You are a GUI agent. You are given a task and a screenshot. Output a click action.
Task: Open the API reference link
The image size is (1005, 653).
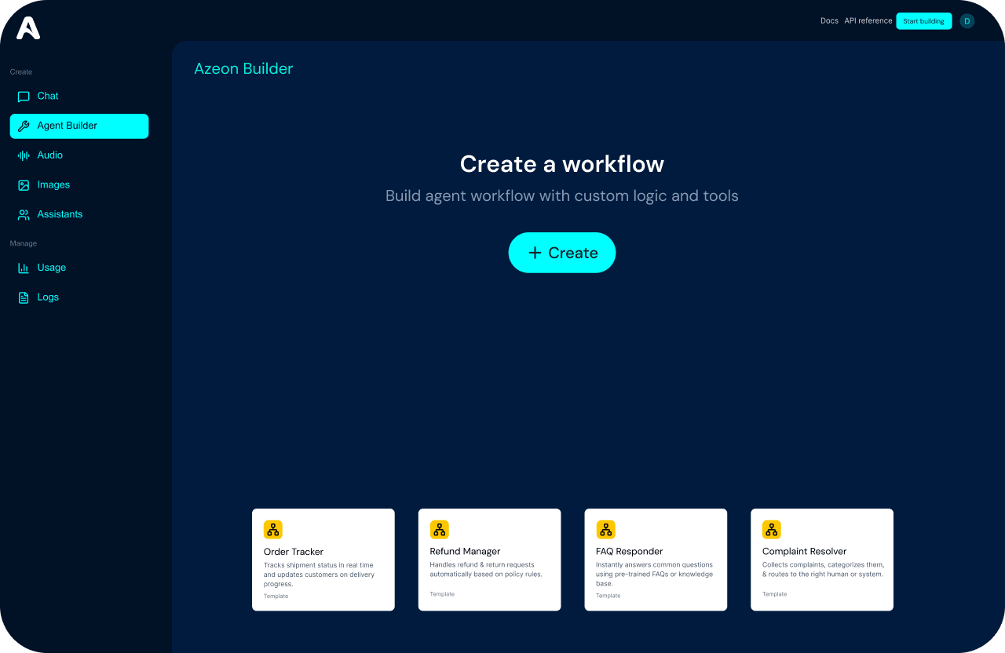click(868, 21)
